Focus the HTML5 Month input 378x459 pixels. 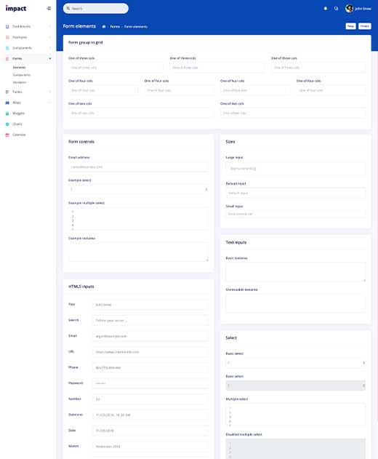coord(150,447)
